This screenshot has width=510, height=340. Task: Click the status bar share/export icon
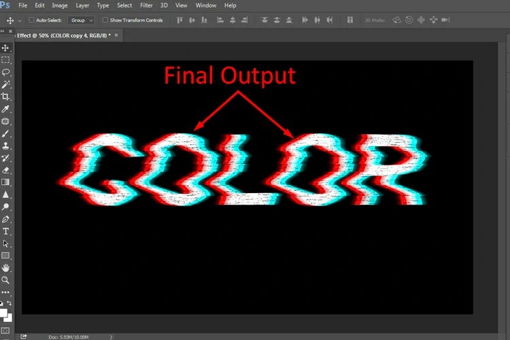[x=23, y=337]
